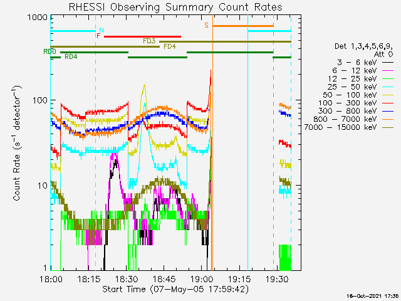
Task: Click the magenta line swatch for 6 - 12 keV
Action: tap(388, 70)
